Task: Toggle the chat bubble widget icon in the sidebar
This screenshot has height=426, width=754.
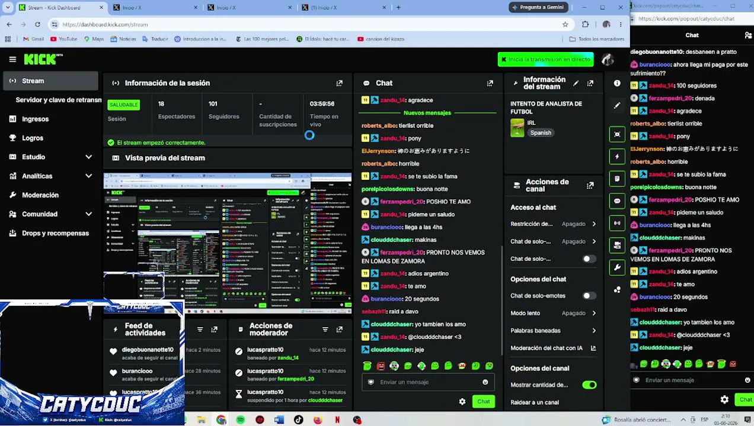Action: 617,201
